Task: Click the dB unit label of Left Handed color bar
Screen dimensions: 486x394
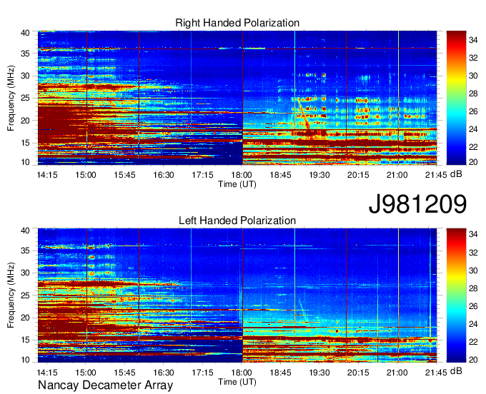Action: point(456,370)
